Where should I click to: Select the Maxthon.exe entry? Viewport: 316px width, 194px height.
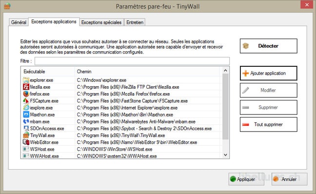42,115
